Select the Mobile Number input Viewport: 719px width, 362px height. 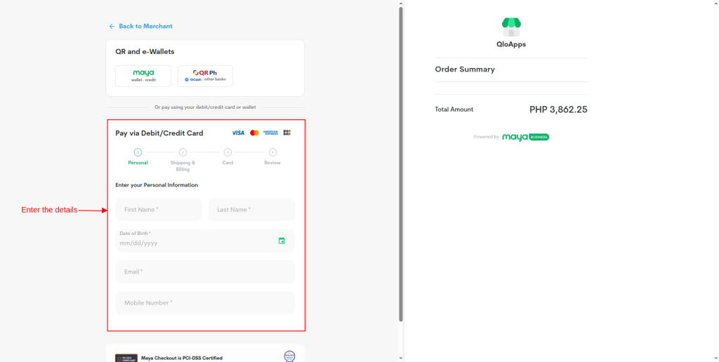[205, 303]
